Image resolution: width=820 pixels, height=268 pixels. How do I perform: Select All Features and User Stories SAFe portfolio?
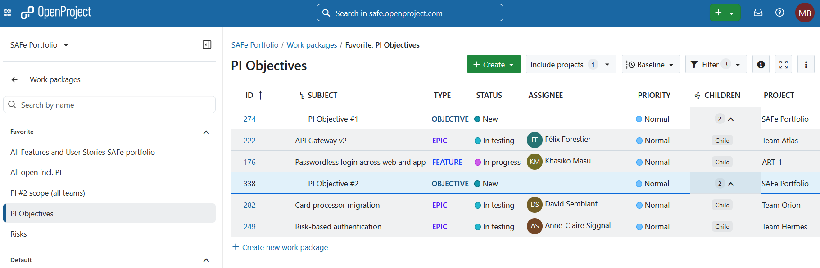tap(82, 152)
